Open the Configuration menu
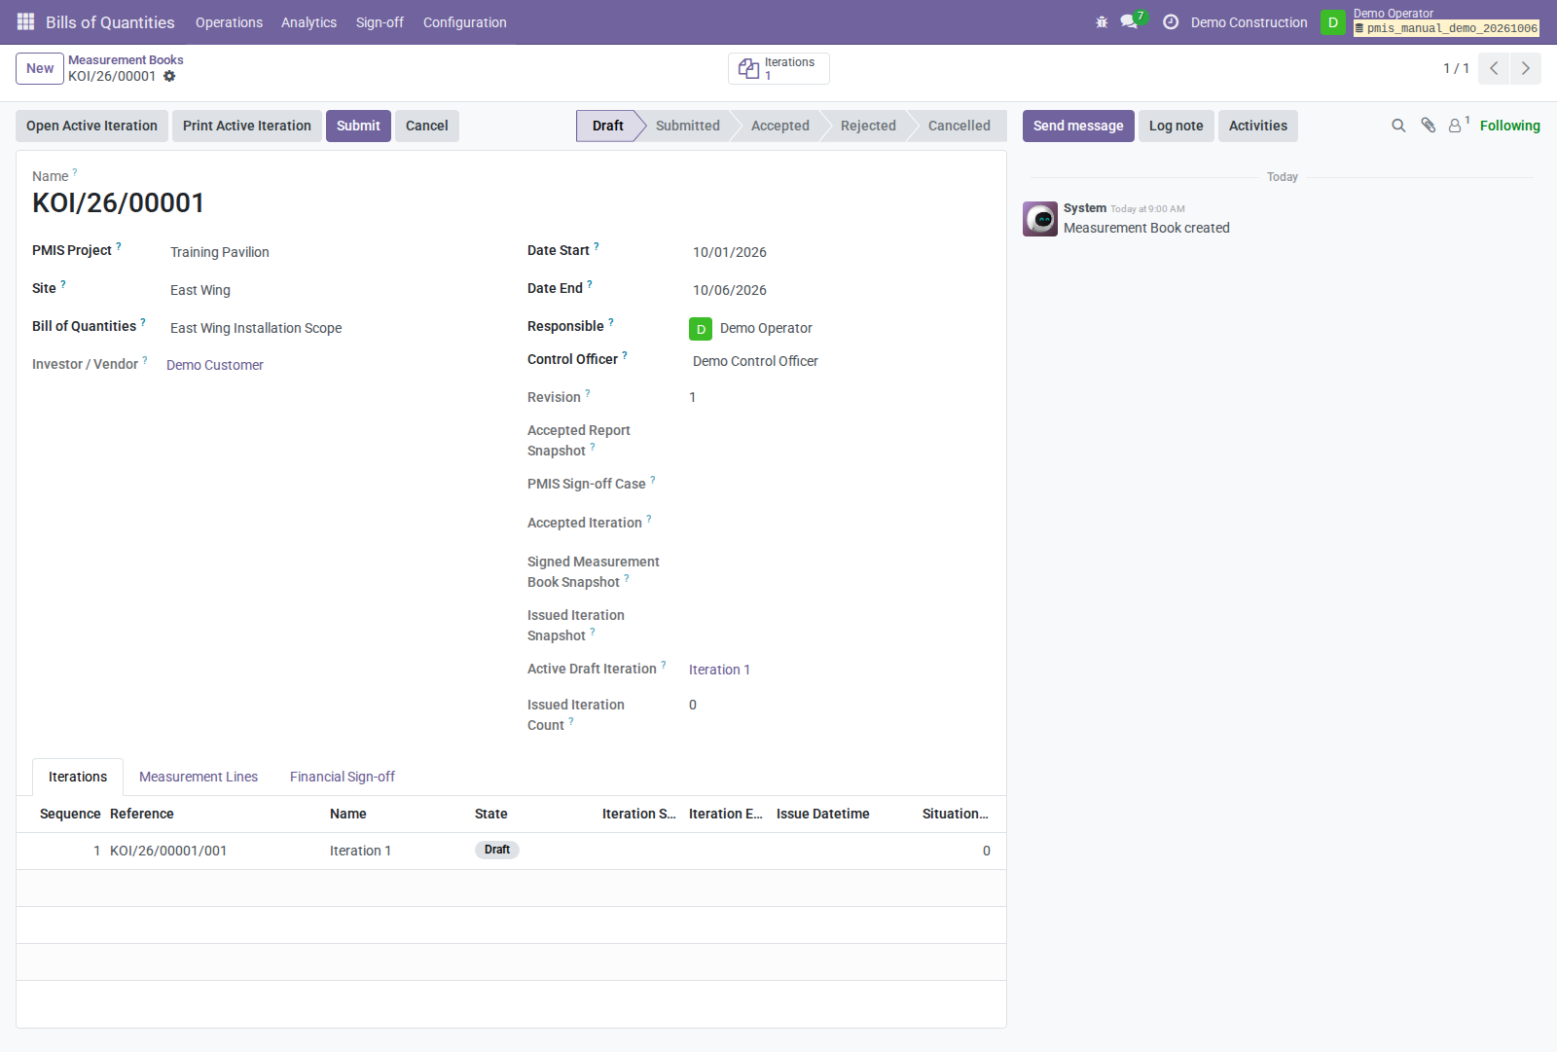Image resolution: width=1557 pixels, height=1052 pixels. (x=464, y=22)
